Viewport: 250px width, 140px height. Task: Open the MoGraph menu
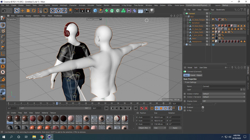(63, 5)
